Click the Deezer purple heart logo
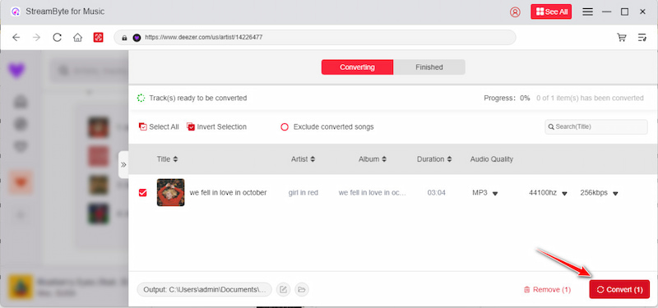The width and height of the screenshot is (658, 308). [16, 70]
